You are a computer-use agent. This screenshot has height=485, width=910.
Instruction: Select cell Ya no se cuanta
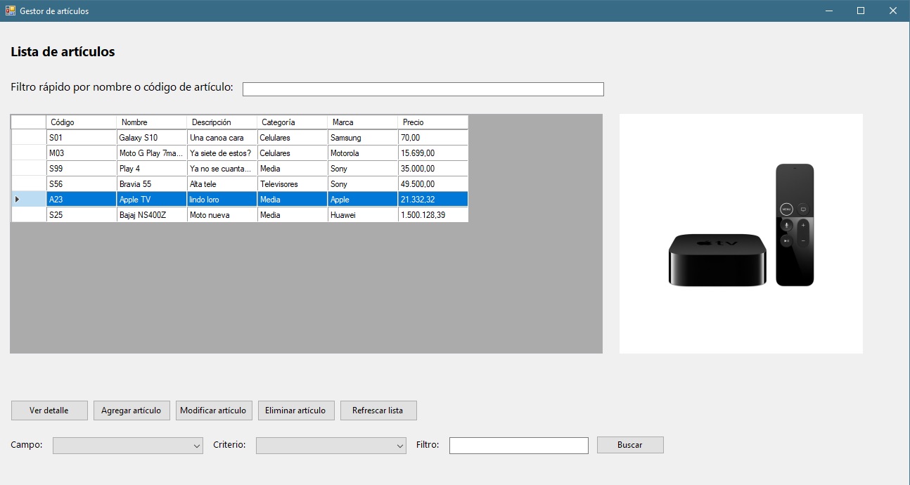222,169
